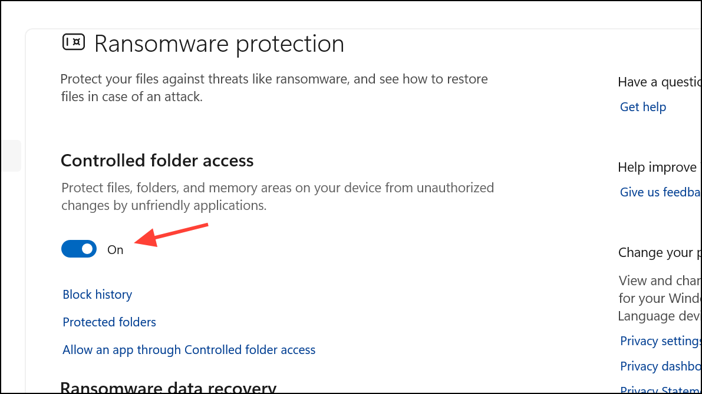Viewport: 702px width, 394px height.
Task: Go to Privacy settings
Action: coord(660,341)
